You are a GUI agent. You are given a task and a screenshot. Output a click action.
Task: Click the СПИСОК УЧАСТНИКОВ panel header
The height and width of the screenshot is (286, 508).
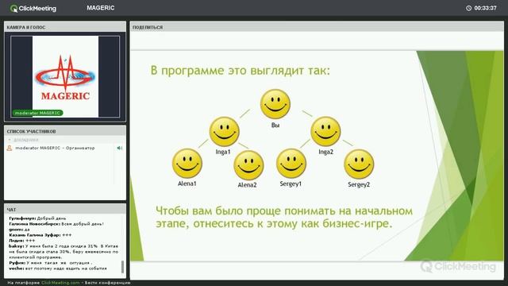[x=65, y=131]
